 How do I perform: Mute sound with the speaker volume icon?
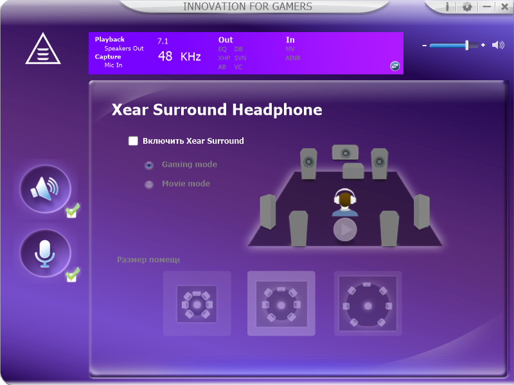(x=499, y=45)
